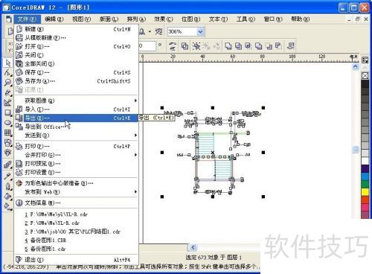
Task: Choose 全部关闭 from the File menu
Action: pos(77,64)
